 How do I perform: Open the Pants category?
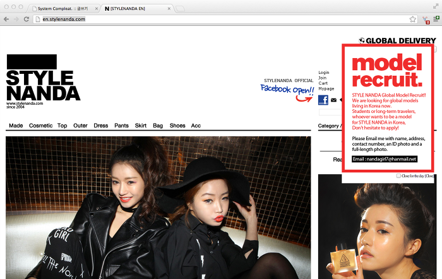[121, 126]
